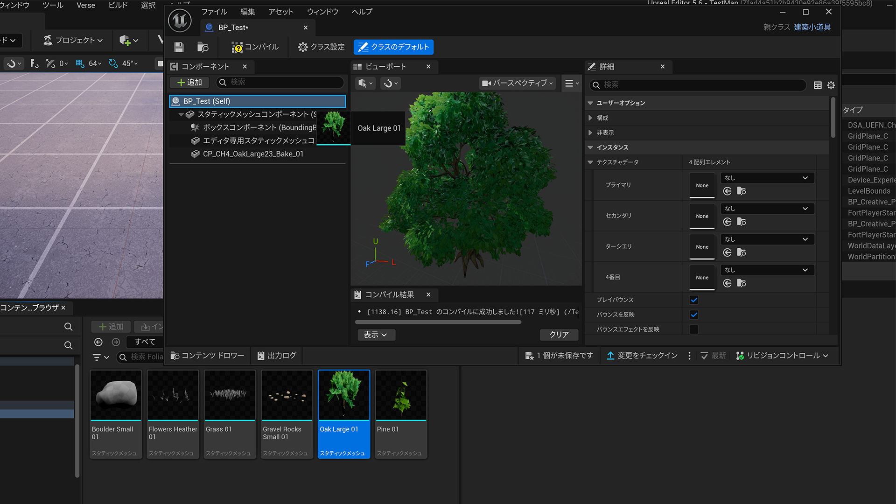Expand the 構成 category
Screen dimensions: 896x504
click(590, 118)
